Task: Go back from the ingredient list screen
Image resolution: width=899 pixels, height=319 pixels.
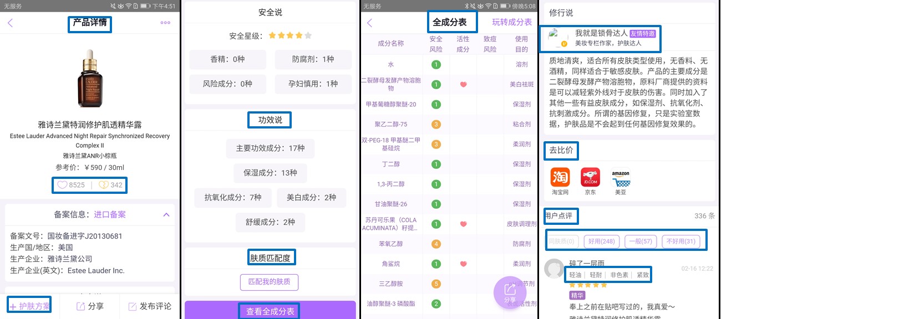Action: (x=370, y=23)
